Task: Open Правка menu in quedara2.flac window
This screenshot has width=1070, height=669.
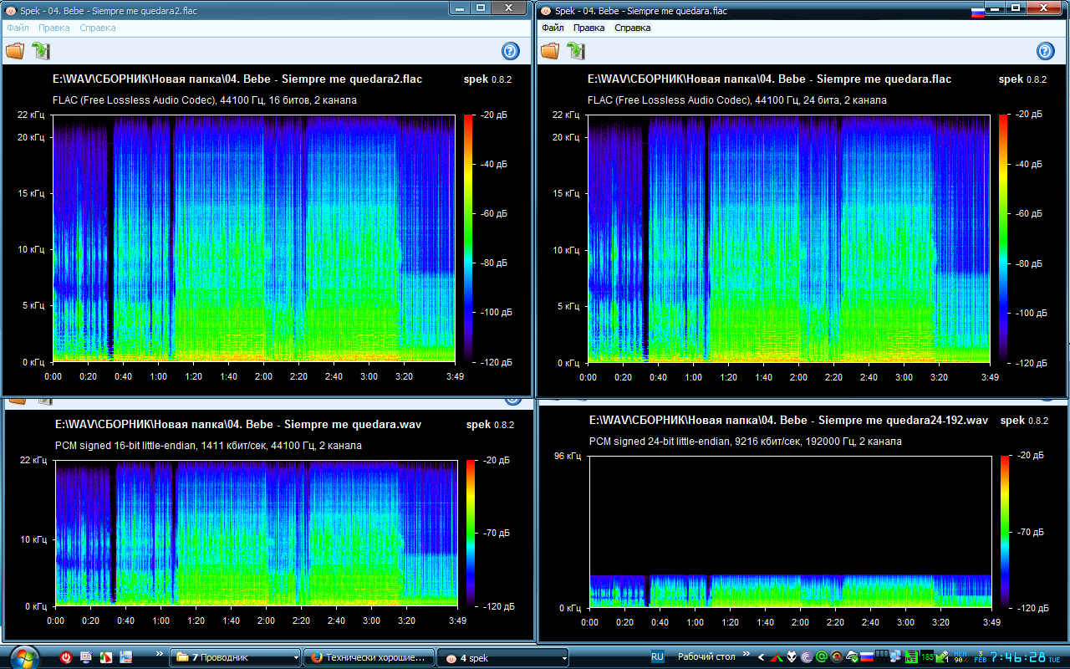Action: click(54, 28)
